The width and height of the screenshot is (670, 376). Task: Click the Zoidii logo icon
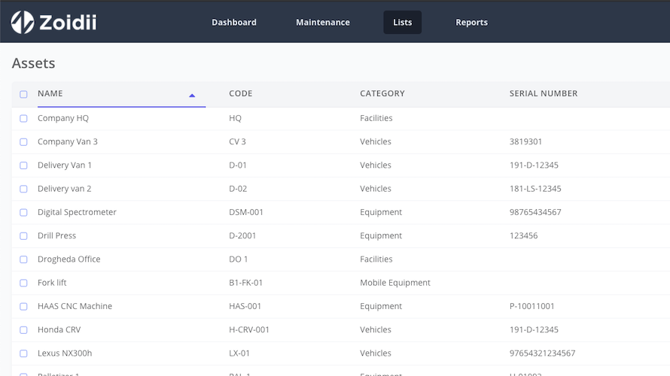23,23
